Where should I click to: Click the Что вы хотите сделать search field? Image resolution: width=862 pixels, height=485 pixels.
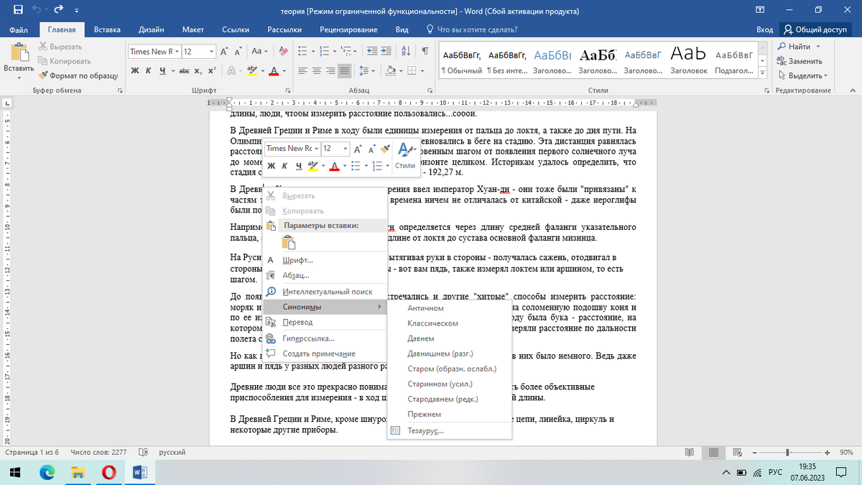pyautogui.click(x=471, y=29)
